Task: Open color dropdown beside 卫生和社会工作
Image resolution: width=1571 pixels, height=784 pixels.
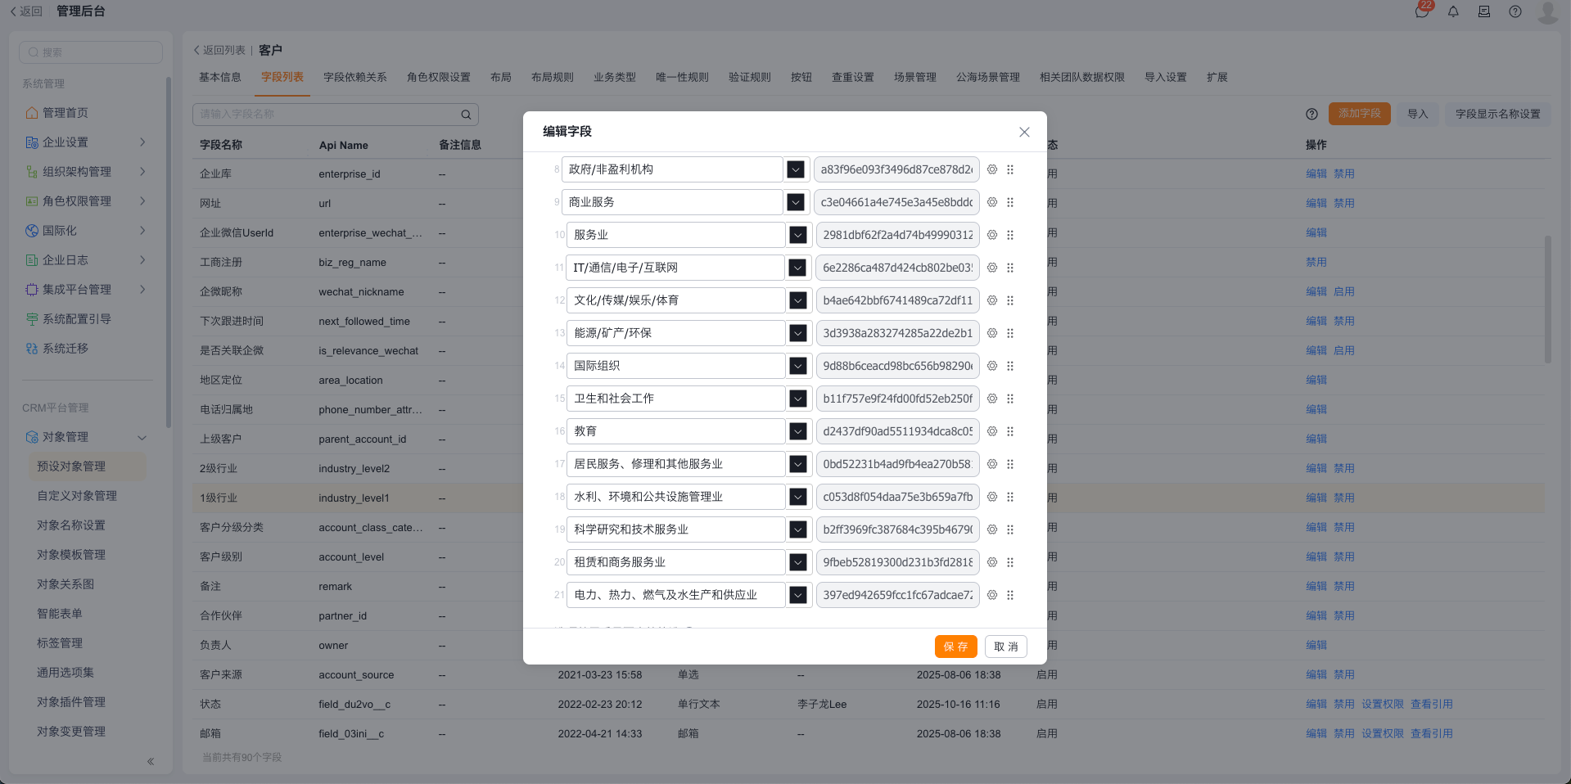Action: click(797, 399)
